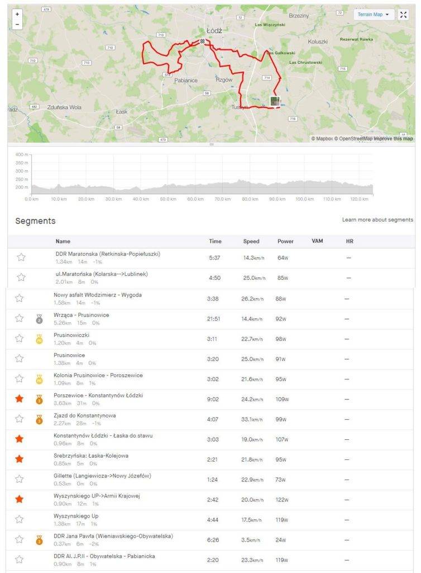Click the photo thumbnail on the map
This screenshot has height=573, width=421.
pos(275,101)
